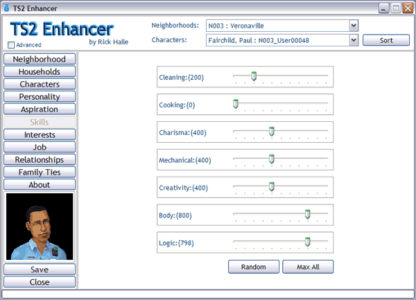
Task: Click the Cooking skill slider handle
Action: [x=236, y=104]
